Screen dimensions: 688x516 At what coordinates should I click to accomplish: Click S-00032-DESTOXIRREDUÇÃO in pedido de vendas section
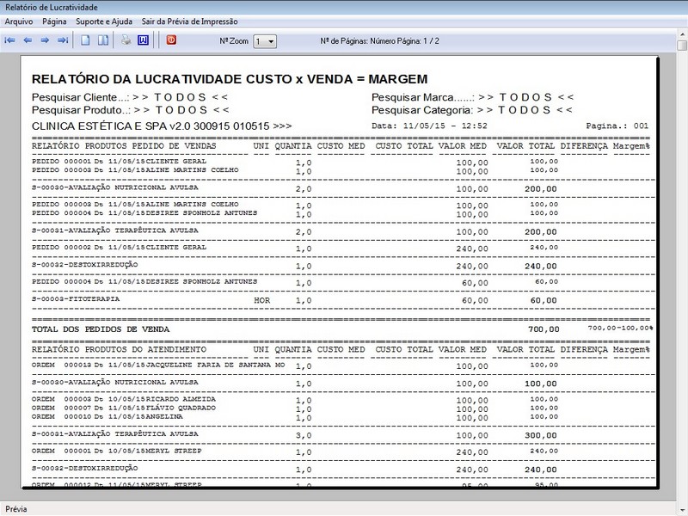tap(84, 265)
